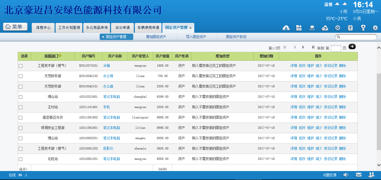Screen dimensions: 381x180
Task: Switch to the 车辆使用申请 tab
Action: click(148, 28)
